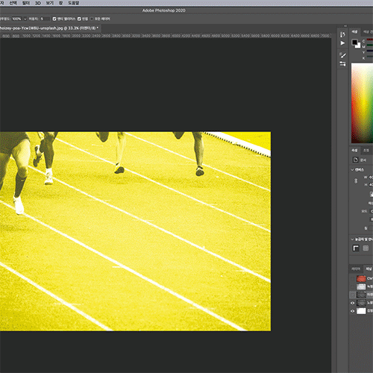Click the M slider in Color panel

(370, 46)
